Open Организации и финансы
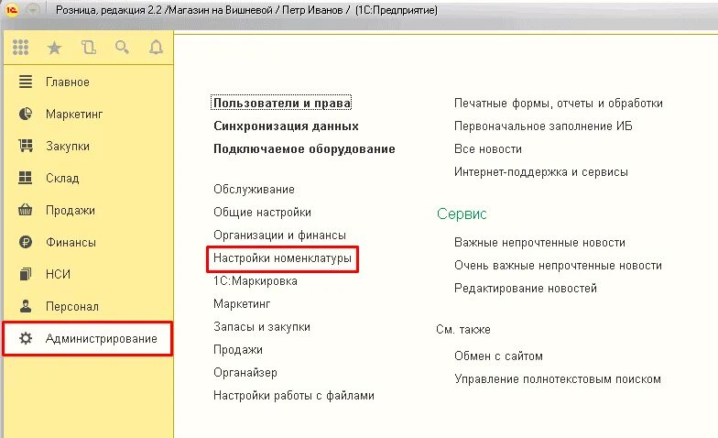This screenshot has width=718, height=438. point(279,235)
